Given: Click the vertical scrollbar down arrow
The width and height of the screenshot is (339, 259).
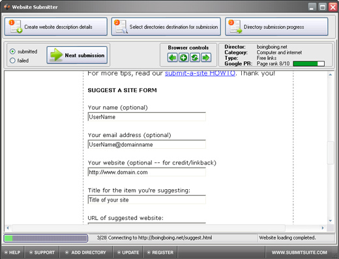Looking at the screenshot, I should click(x=331, y=221).
